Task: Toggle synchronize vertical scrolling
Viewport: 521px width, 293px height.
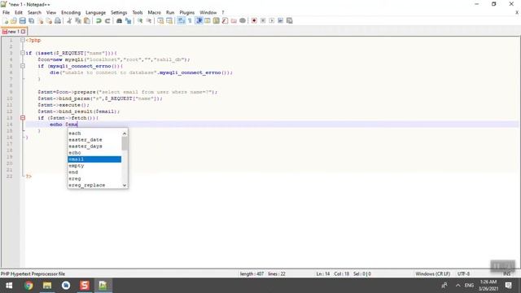Action: coord(160,20)
